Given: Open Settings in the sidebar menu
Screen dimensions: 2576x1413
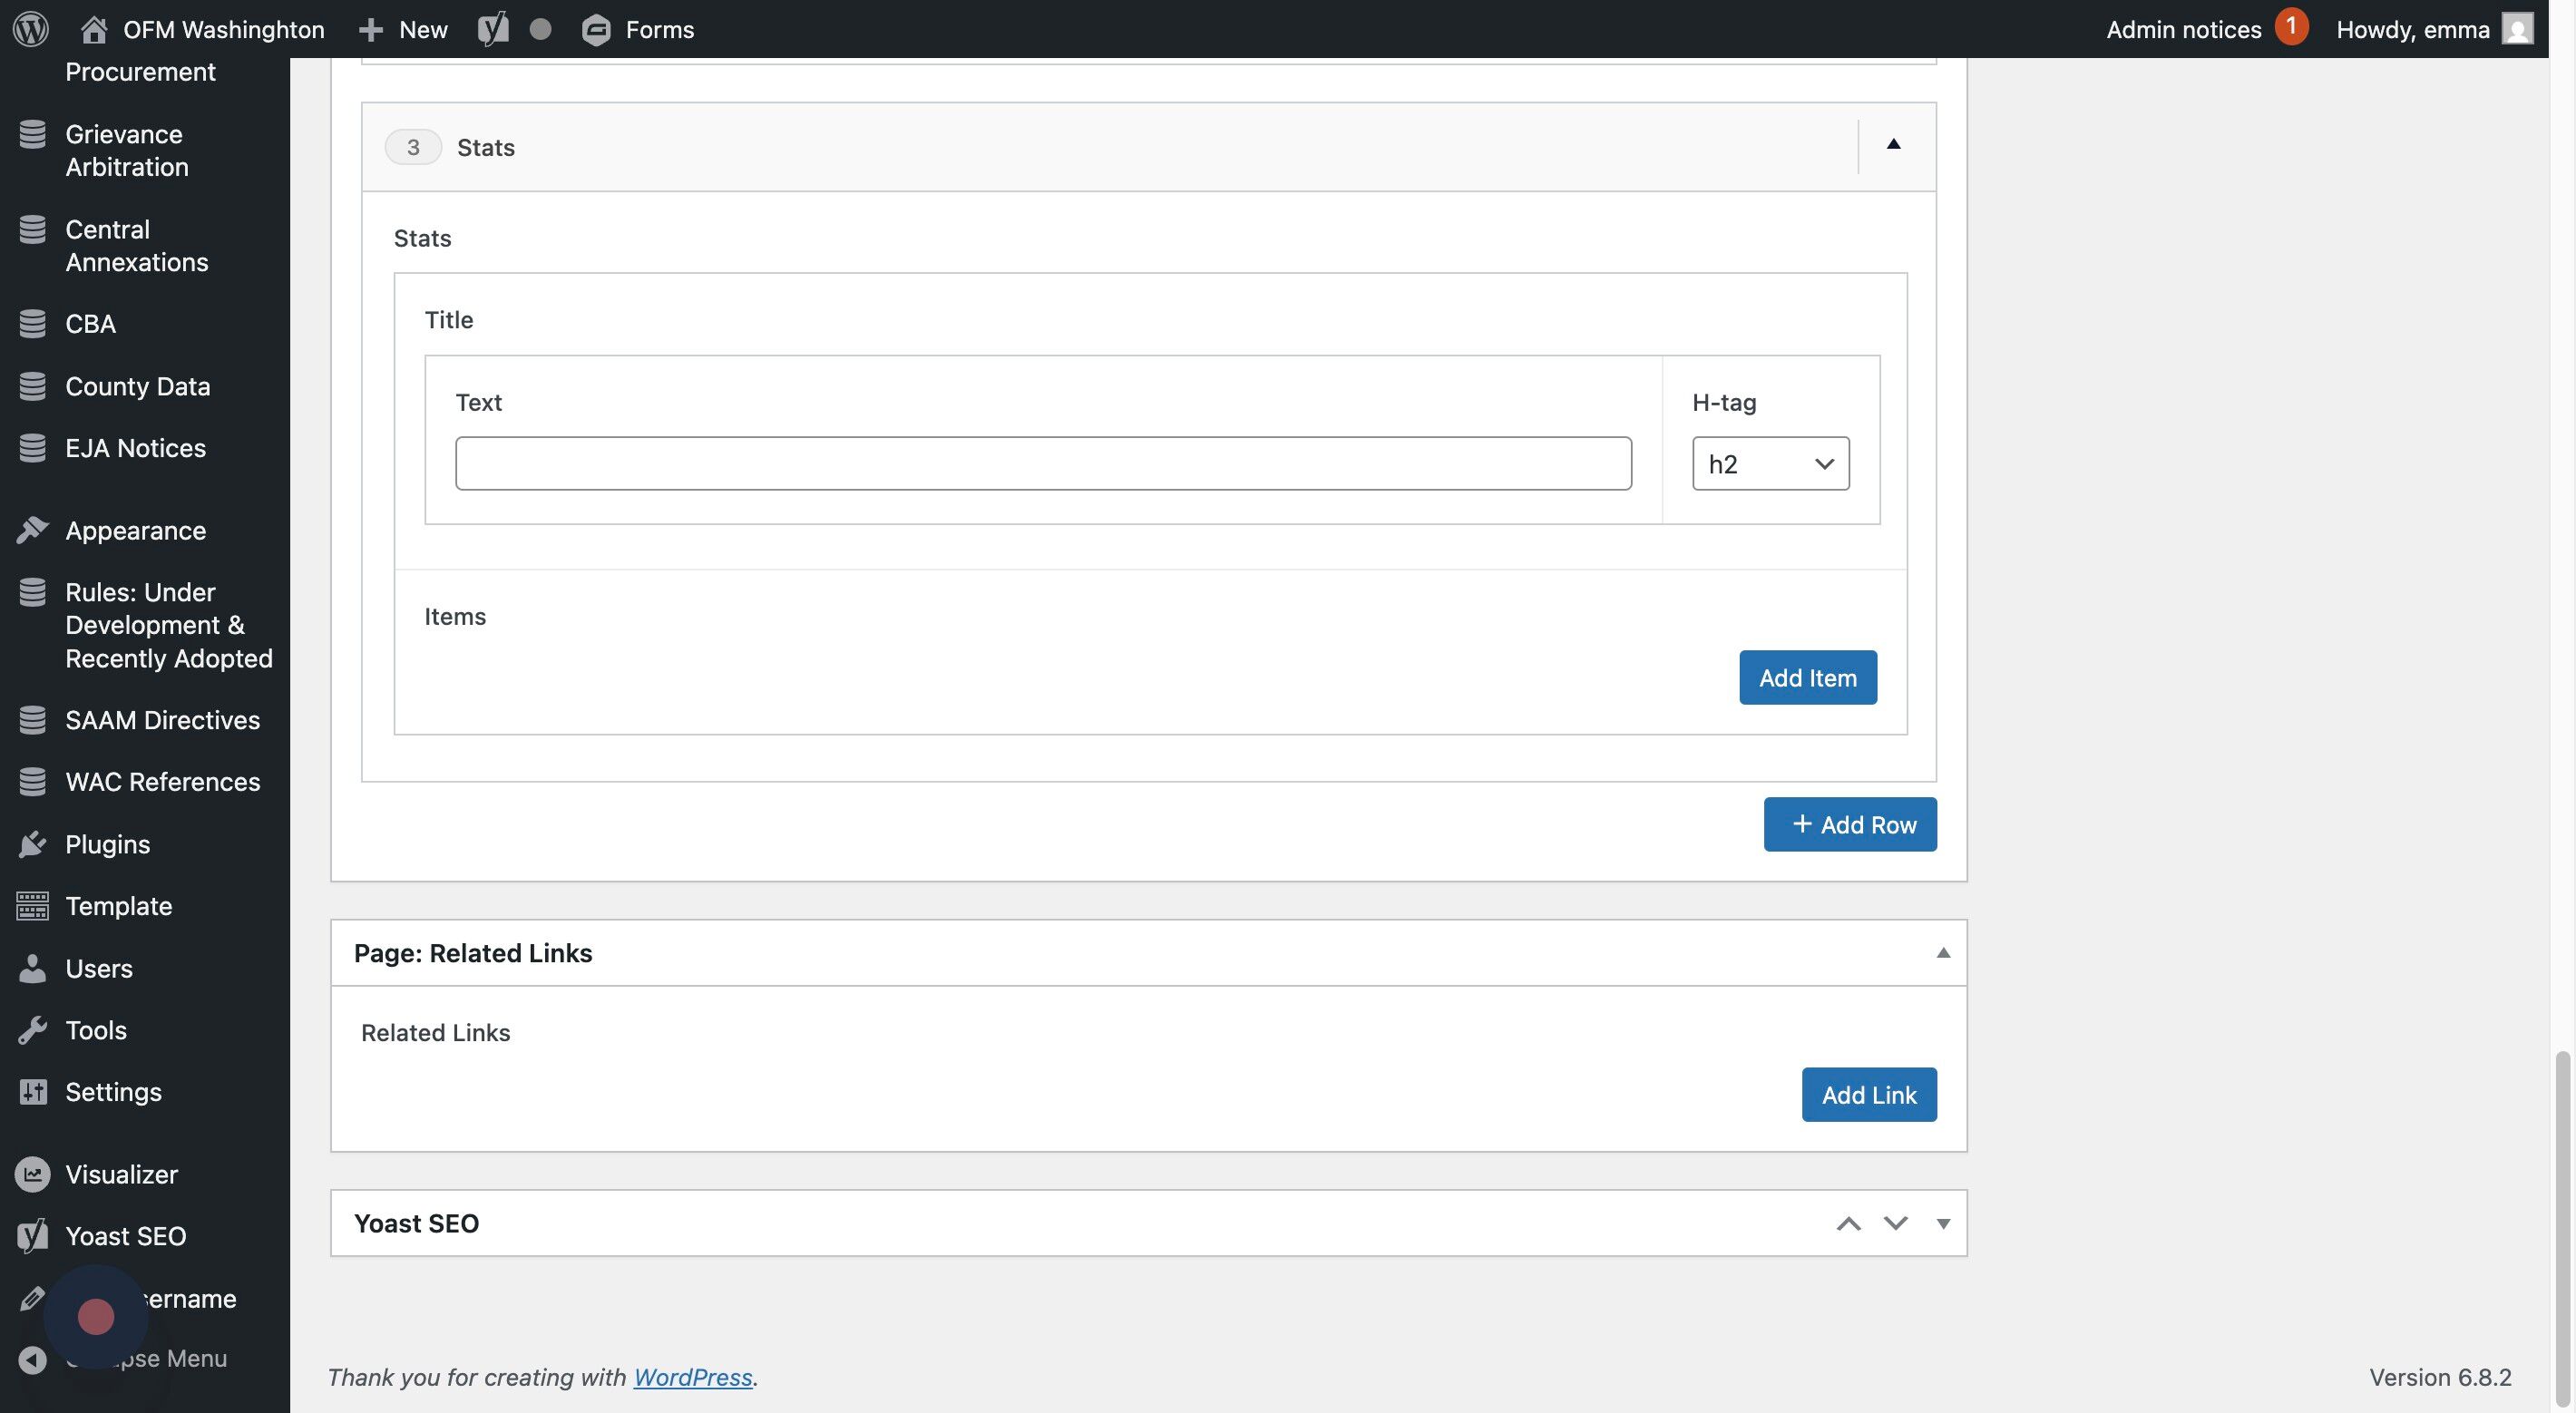Looking at the screenshot, I should click(113, 1092).
